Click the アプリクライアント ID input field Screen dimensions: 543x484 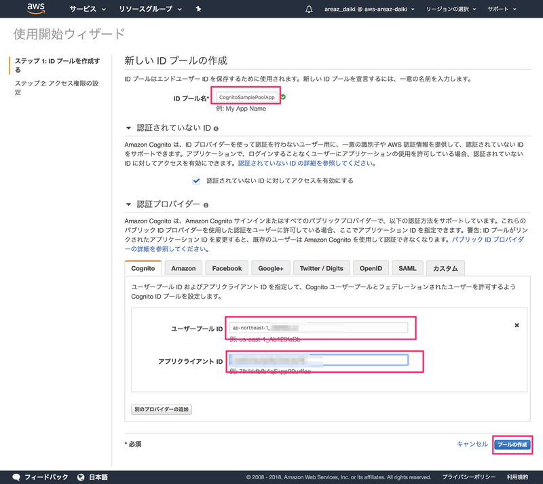click(318, 360)
